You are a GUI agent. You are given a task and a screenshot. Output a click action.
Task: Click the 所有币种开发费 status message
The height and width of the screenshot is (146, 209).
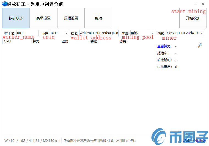tap(100, 141)
